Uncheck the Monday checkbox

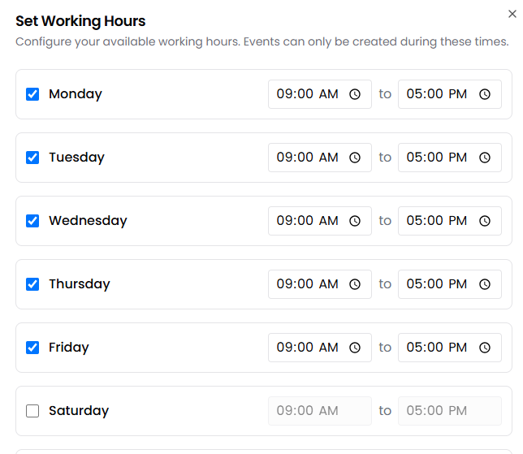(x=32, y=94)
